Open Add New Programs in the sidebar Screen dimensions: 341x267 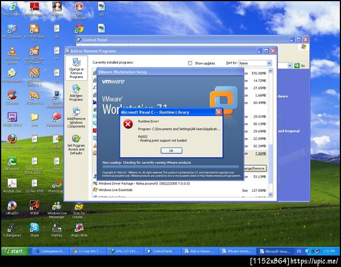coord(76,93)
